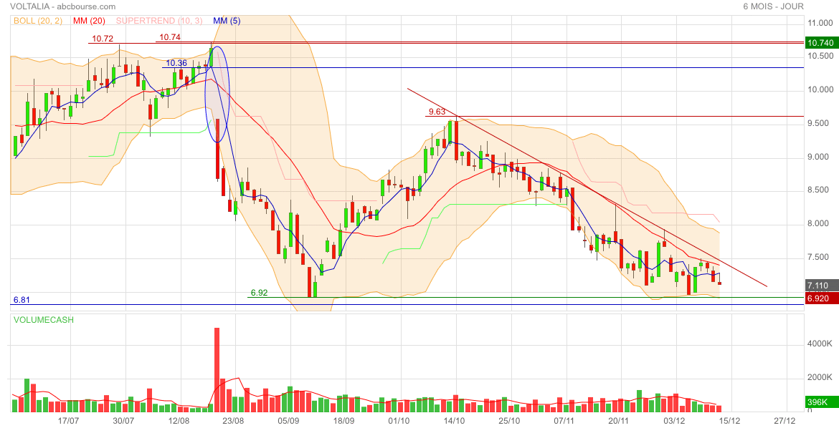The image size is (839, 428).
Task: Click the 27/12 date label
Action: (x=785, y=421)
